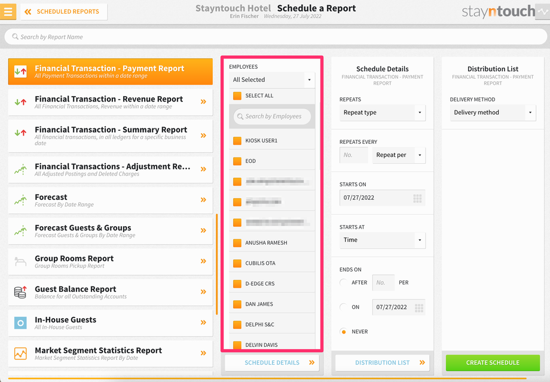Click the green CREATE SCHEDULE button

pos(493,363)
